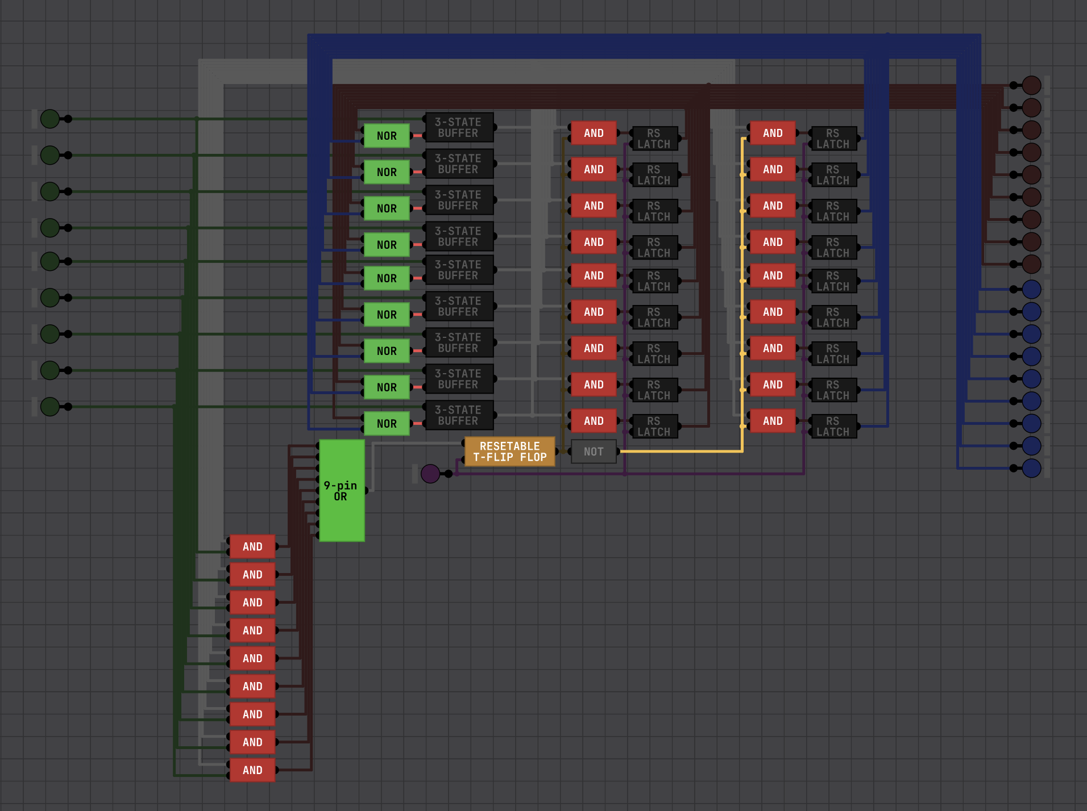Click the yellow wire leaving the NOT gate
The image size is (1087, 811).
[680, 452]
